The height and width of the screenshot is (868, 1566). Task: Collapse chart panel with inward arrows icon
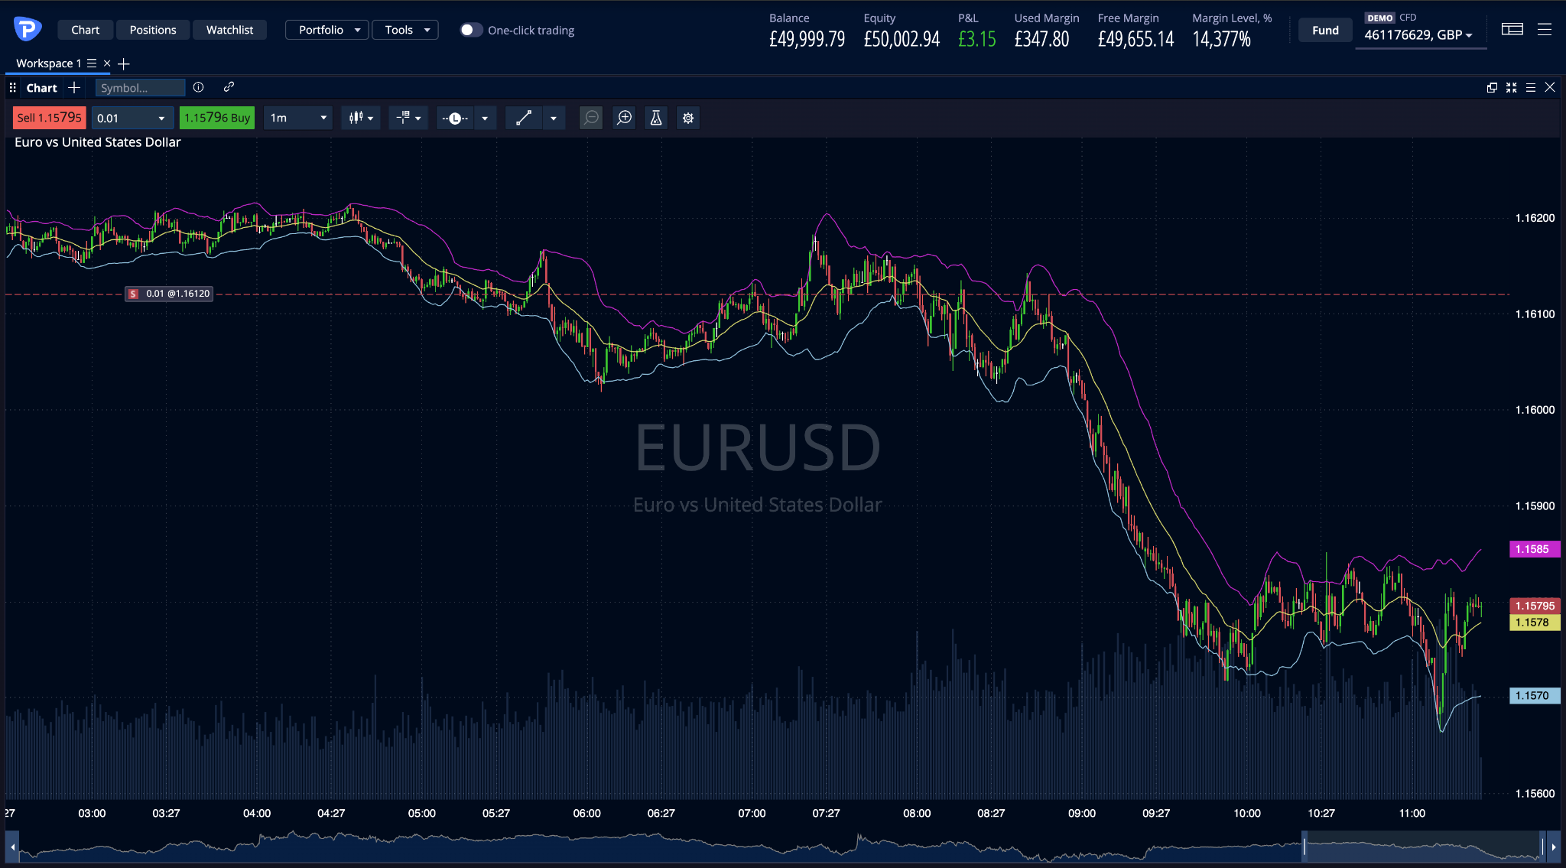(1512, 88)
